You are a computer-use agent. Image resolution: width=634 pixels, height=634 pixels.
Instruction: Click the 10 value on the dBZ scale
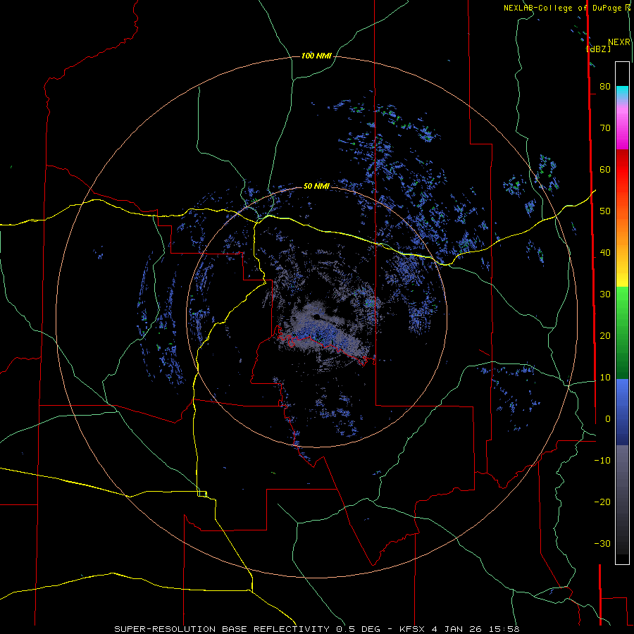(x=605, y=378)
